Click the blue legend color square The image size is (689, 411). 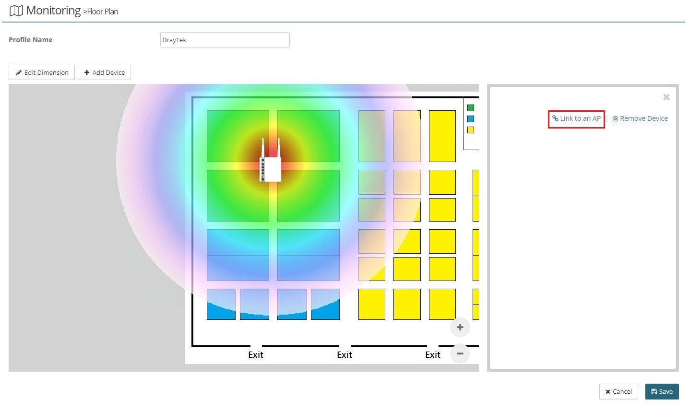pos(471,119)
